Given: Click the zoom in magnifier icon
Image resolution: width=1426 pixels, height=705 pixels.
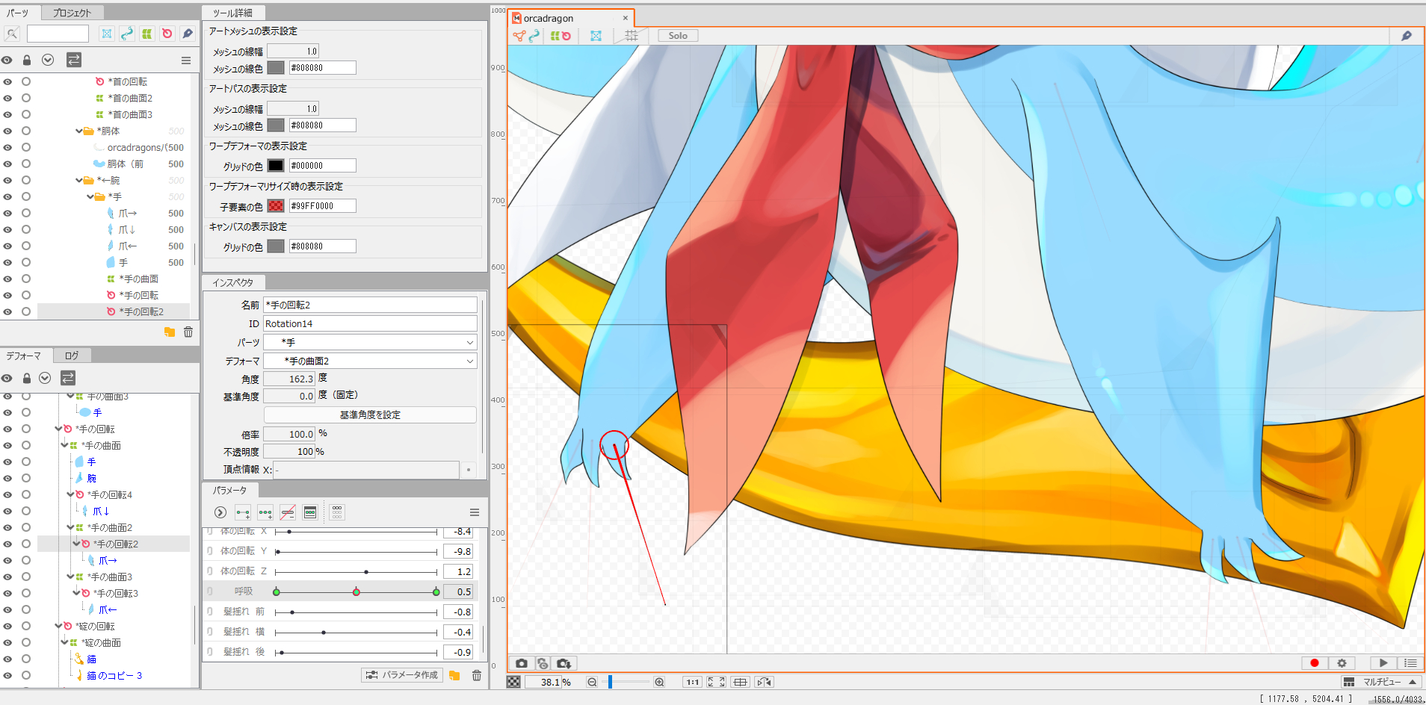Looking at the screenshot, I should pyautogui.click(x=659, y=682).
